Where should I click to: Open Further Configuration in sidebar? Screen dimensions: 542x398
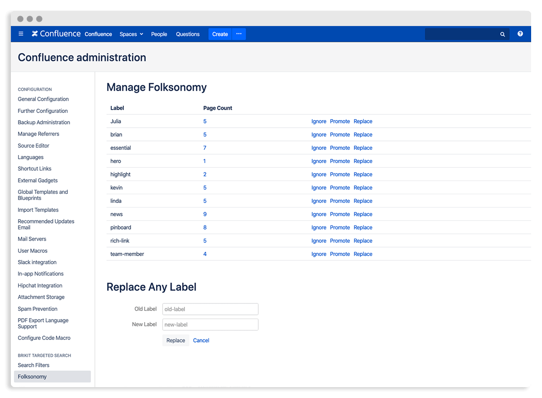click(x=43, y=111)
